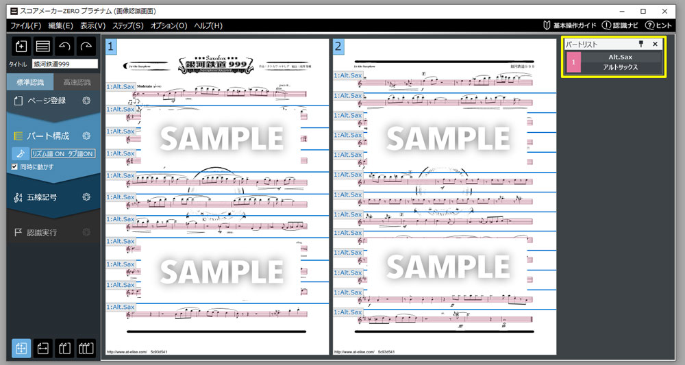
Task: Uncheck the 同時に動かす checkbox
Action: (14, 167)
